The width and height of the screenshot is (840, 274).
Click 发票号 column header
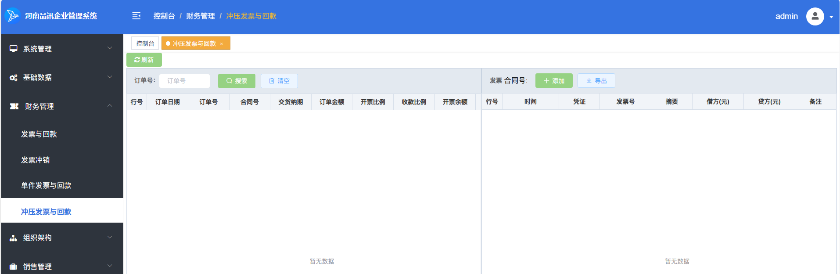coord(625,101)
